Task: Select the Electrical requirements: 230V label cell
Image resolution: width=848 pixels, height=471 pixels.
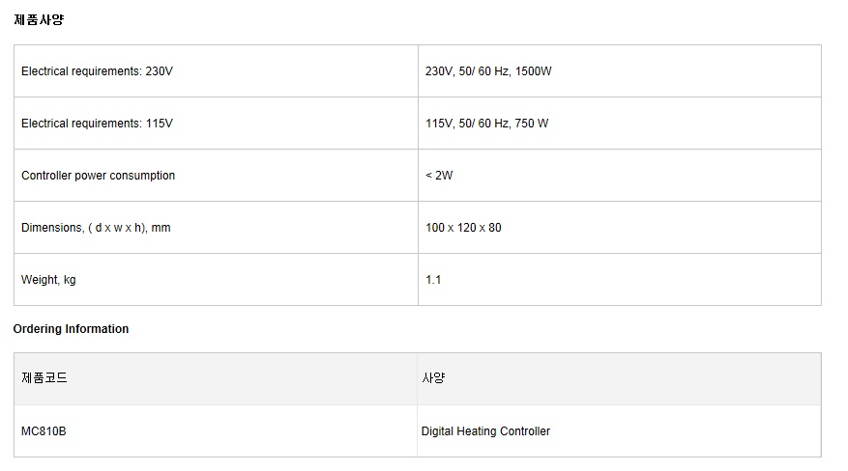Action: [216, 71]
